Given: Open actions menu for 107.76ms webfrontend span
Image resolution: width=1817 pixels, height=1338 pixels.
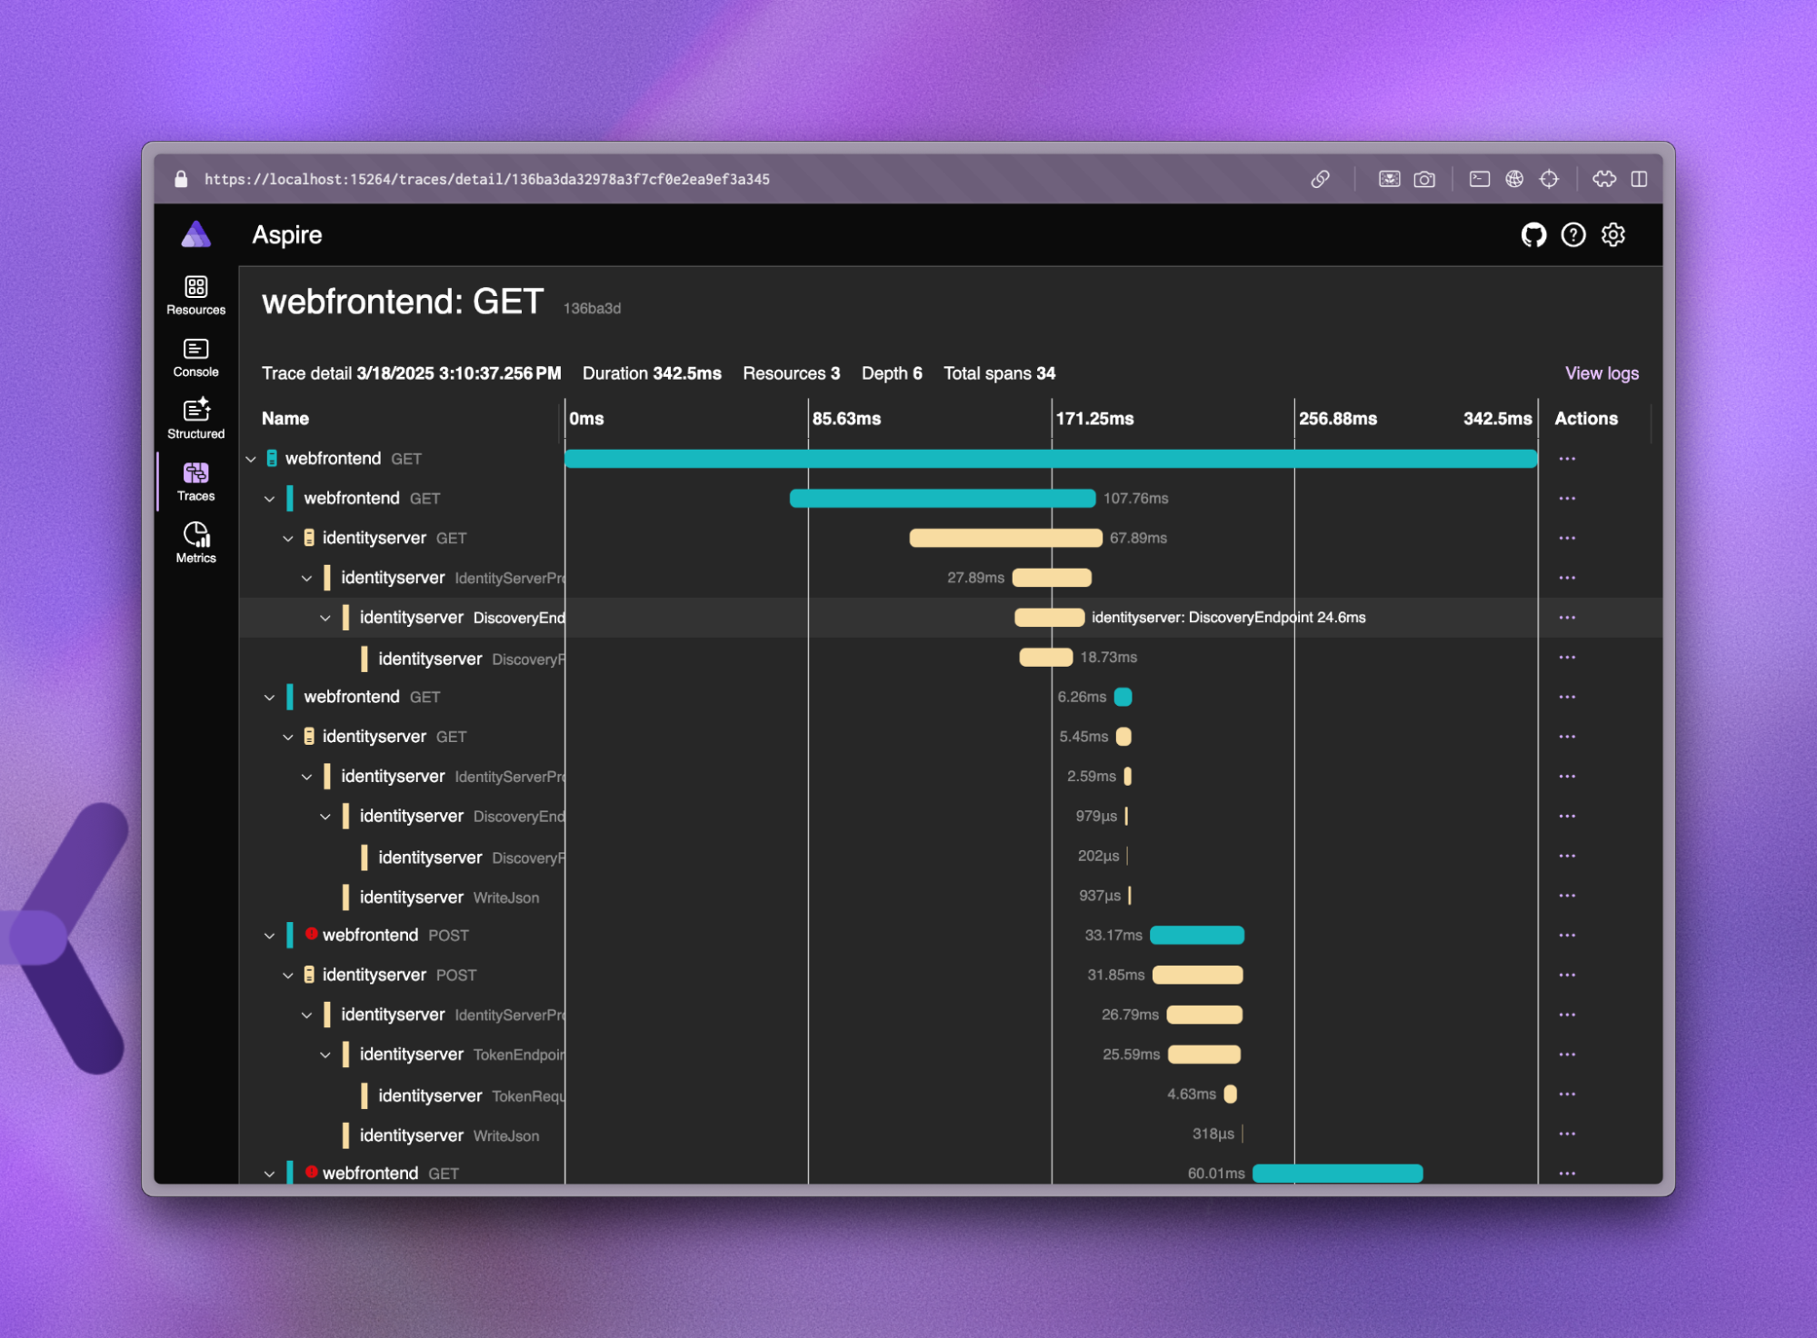Looking at the screenshot, I should click(1567, 499).
